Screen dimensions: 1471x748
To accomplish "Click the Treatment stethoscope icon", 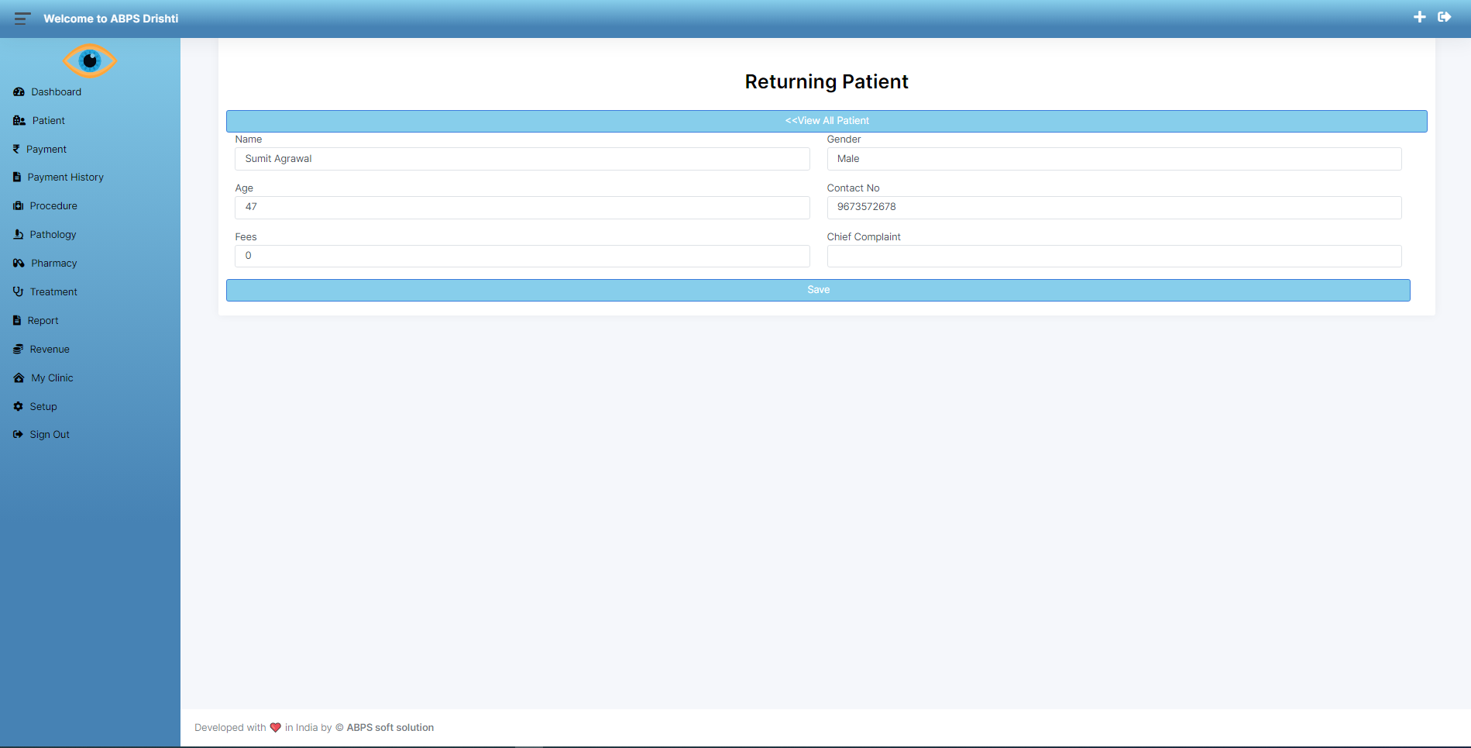I will 18,291.
